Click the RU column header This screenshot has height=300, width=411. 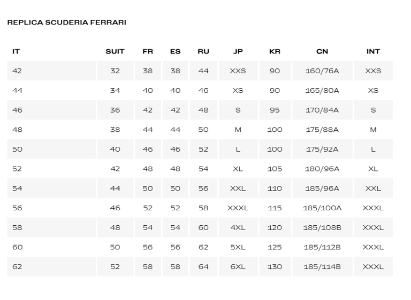(x=203, y=51)
